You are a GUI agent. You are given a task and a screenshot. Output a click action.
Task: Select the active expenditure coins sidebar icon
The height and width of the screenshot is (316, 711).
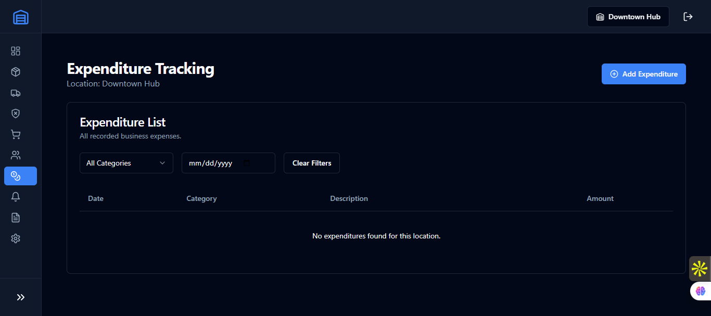tap(20, 176)
